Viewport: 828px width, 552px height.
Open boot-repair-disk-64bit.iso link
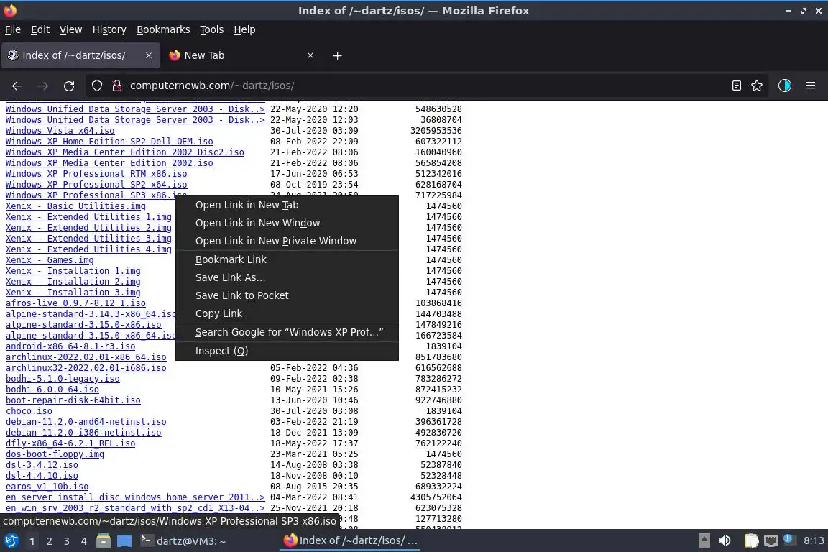(73, 400)
